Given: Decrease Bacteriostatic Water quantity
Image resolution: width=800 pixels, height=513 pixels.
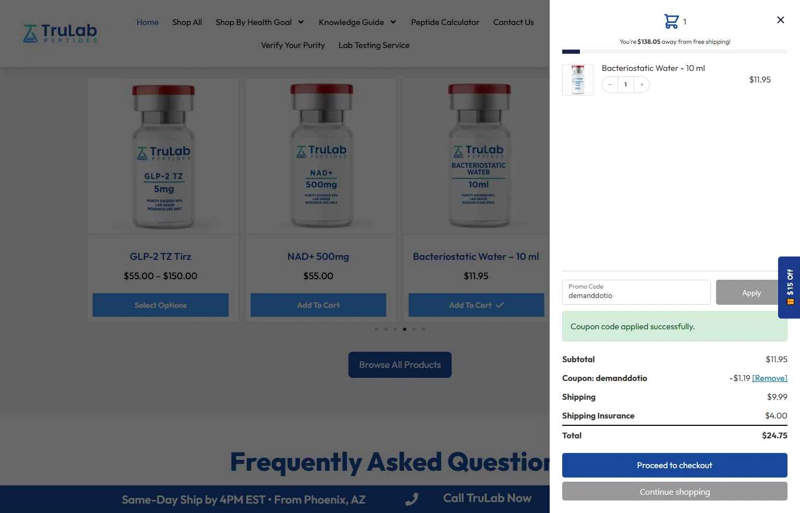Looking at the screenshot, I should click(x=610, y=85).
